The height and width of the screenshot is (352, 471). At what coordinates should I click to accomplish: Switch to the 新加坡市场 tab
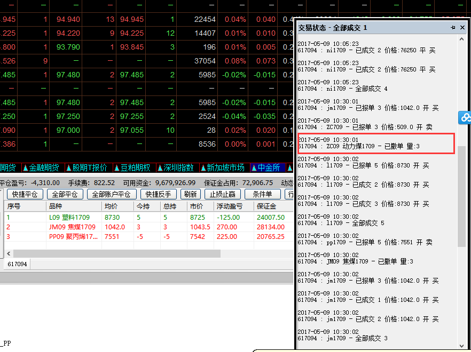223,168
